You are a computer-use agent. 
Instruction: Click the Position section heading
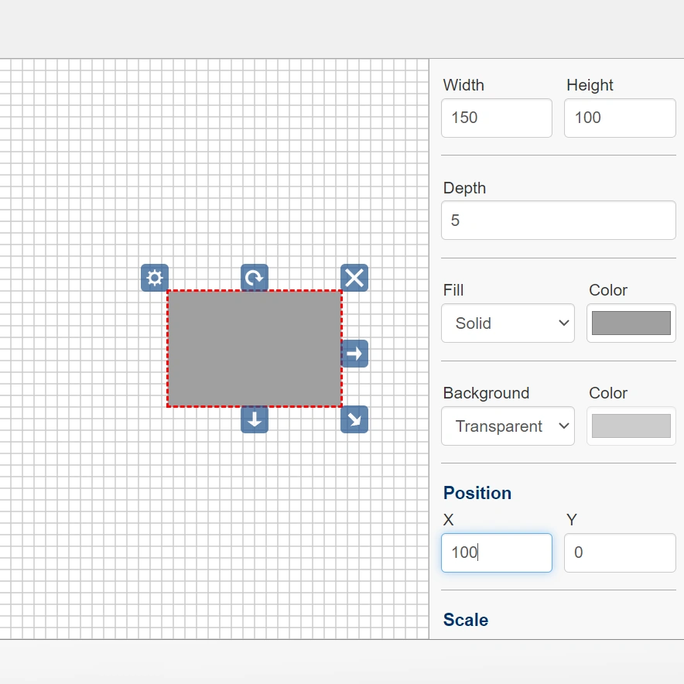click(477, 494)
